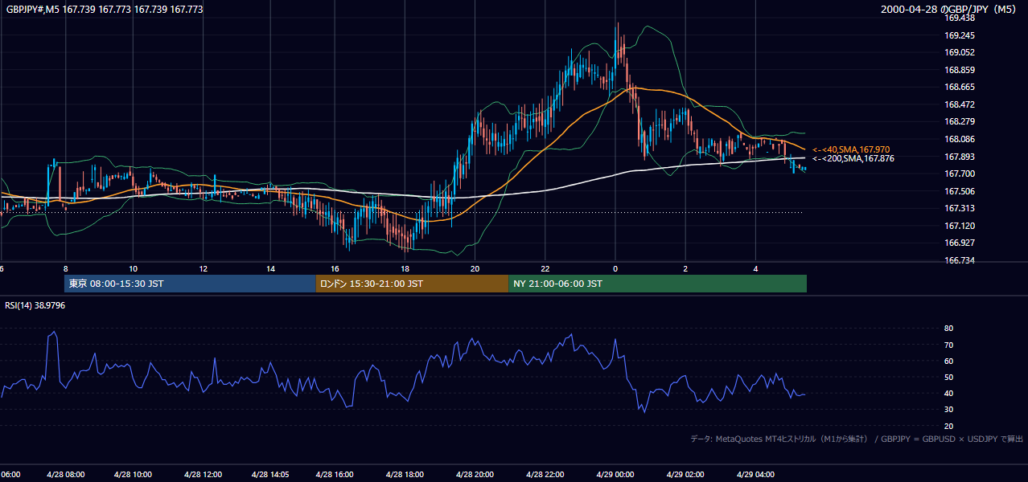Click the 40 SMA 167.970 label
The width and height of the screenshot is (1028, 482).
[x=851, y=149]
